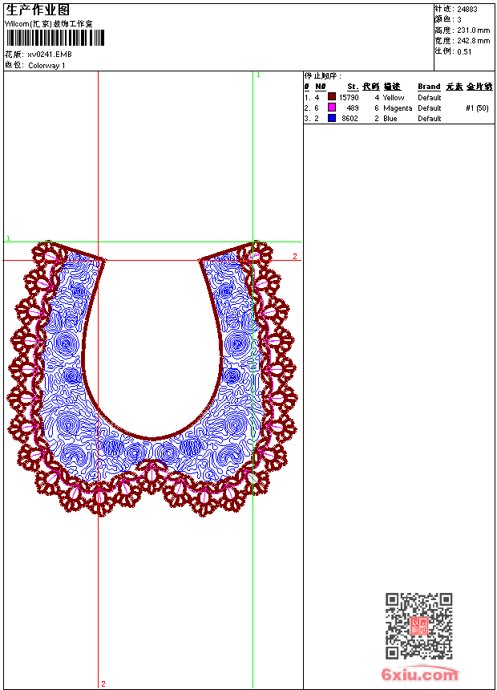Click the dark red Yellow thread swatch
The image size is (497, 690).
(x=331, y=97)
